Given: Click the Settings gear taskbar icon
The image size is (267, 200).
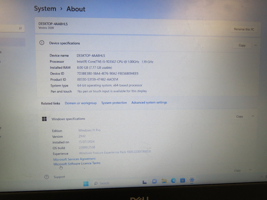Looking at the screenshot, I should point(192,180).
